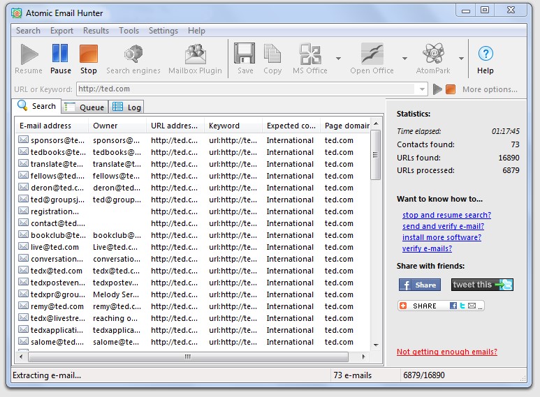Click the More options... button
This screenshot has height=397, width=540.
pyautogui.click(x=490, y=89)
